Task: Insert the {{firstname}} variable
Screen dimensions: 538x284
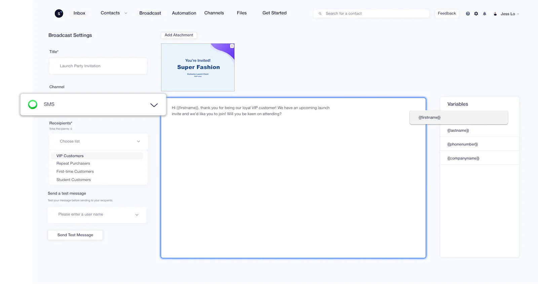Action: pyautogui.click(x=459, y=117)
